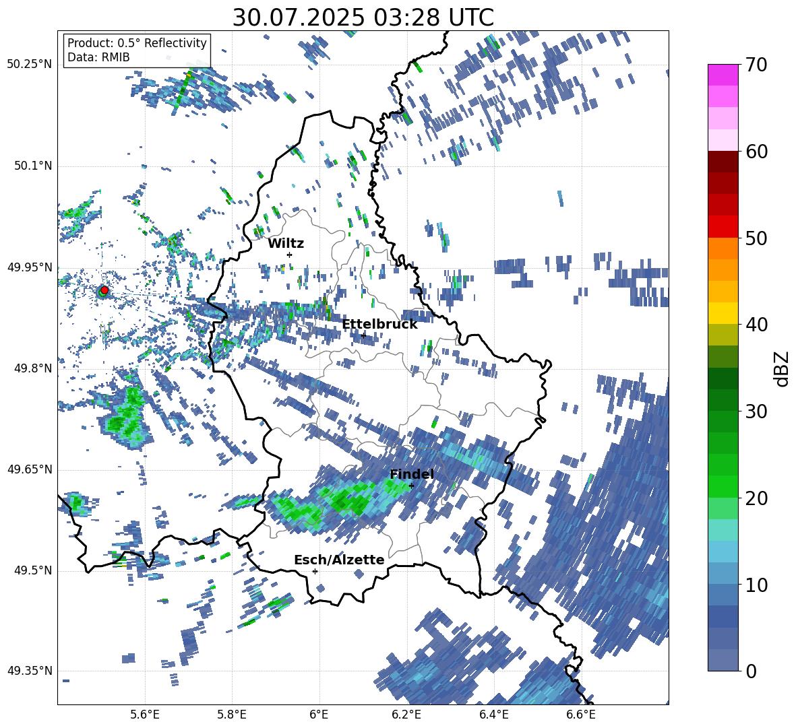This screenshot has height=728, width=798.
Task: Click the longitude label 6.2°E
Action: tap(406, 715)
